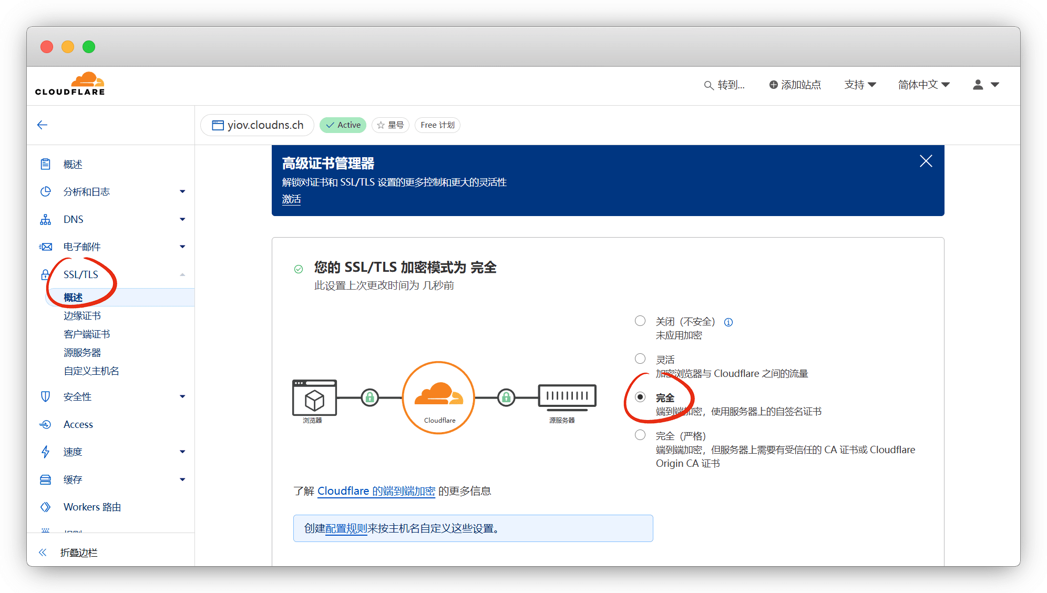The image size is (1047, 593).
Task: Click the info icon beside 关闭 (不安全)
Action: [x=728, y=322]
